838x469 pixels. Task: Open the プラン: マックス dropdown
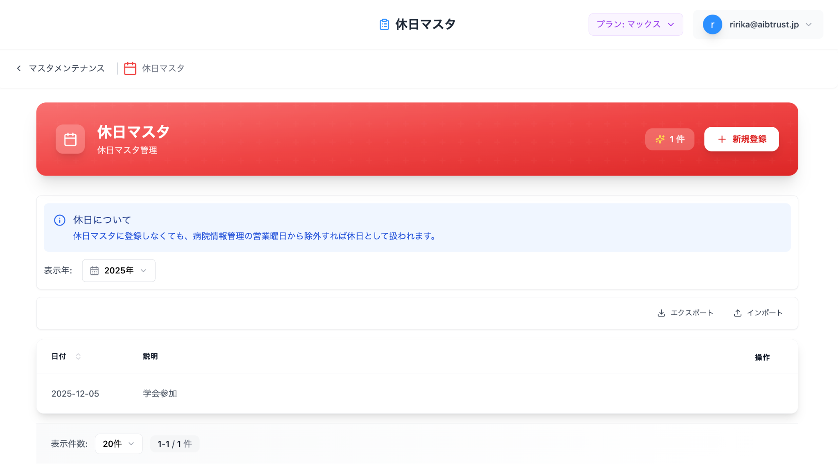tap(635, 25)
